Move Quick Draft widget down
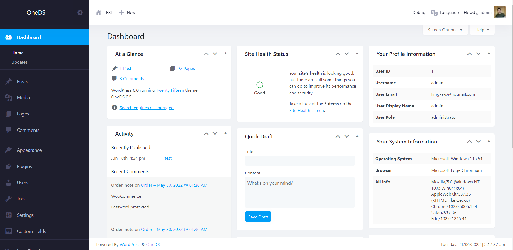The image size is (513, 250). click(347, 136)
